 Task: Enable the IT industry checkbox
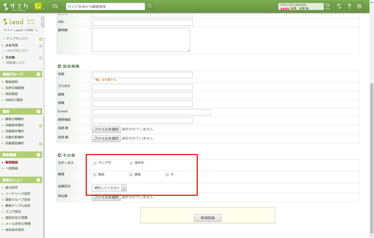tap(167, 174)
